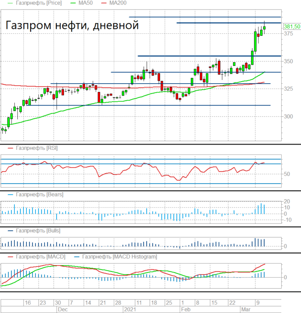Click the date axis label 25
301x313 pixels.
tap(169, 303)
